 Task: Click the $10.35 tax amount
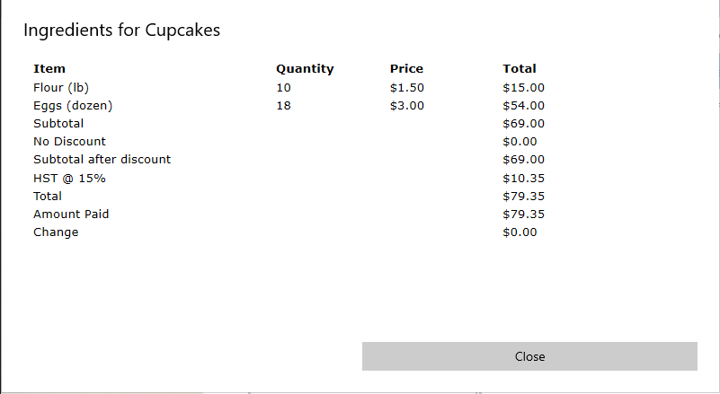click(523, 178)
